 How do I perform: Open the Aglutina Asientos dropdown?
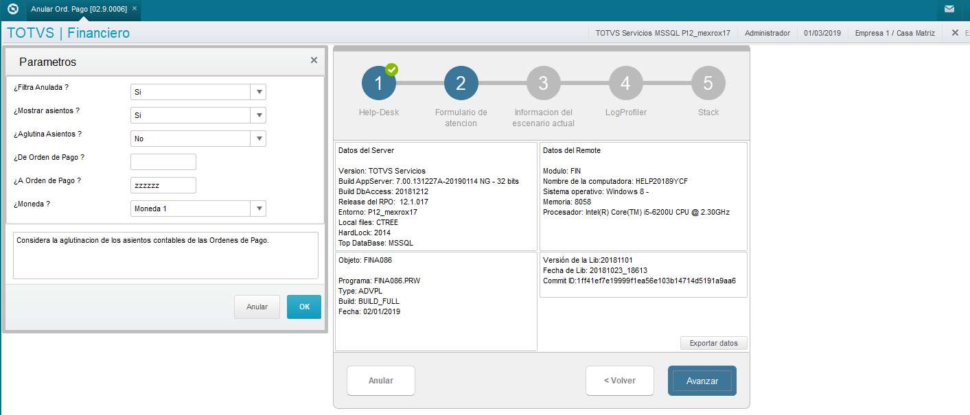tap(259, 139)
